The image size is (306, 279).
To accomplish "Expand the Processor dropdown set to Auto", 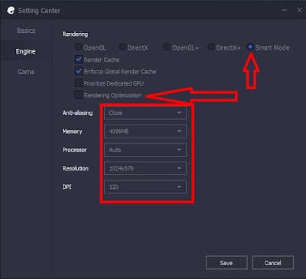I will [x=145, y=150].
